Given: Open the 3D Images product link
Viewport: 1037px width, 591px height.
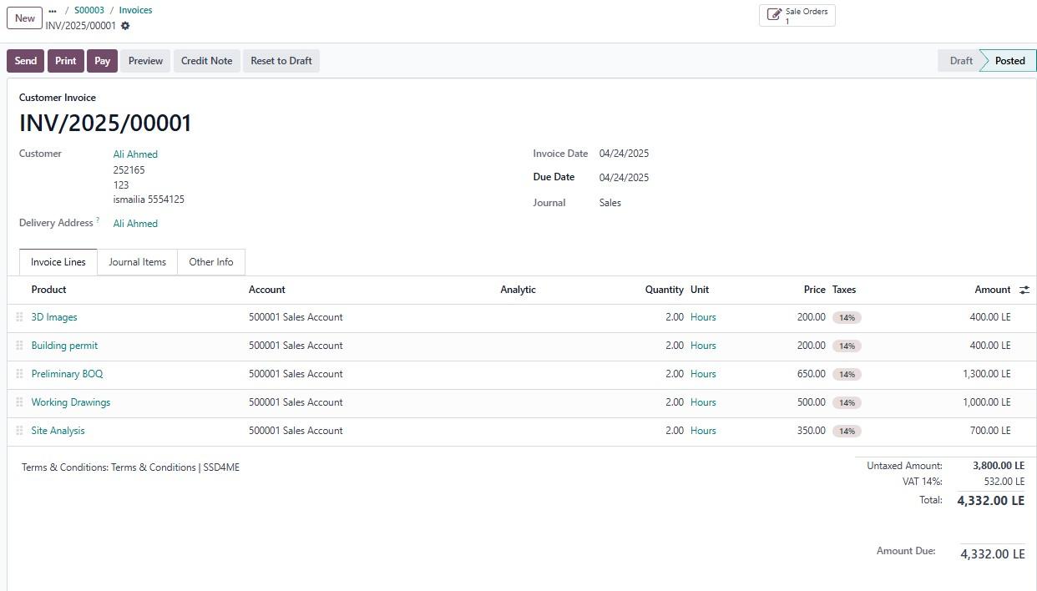Looking at the screenshot, I should (x=54, y=317).
